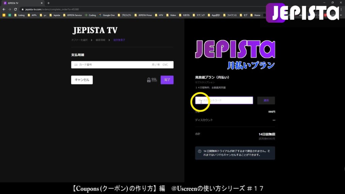
Task: Open the プロジェクト bookmark folder
Action: (125, 15)
